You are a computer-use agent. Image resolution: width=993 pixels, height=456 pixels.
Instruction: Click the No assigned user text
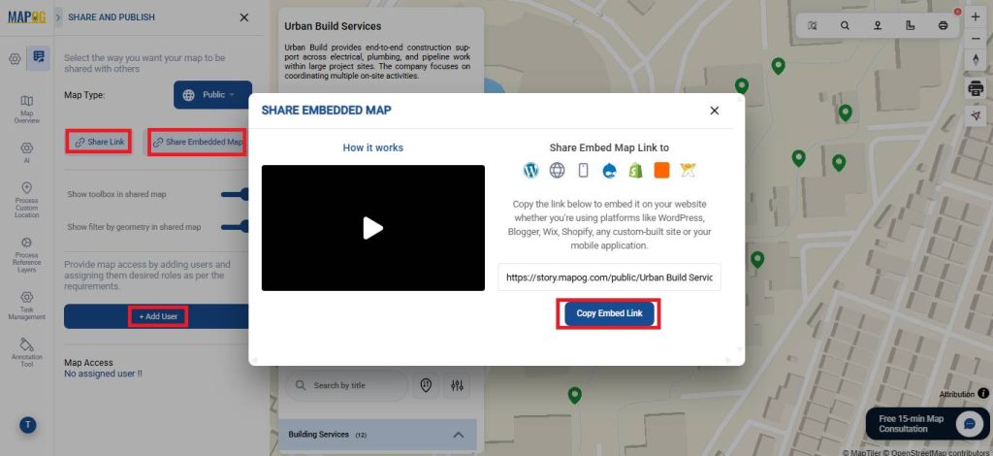click(x=103, y=374)
